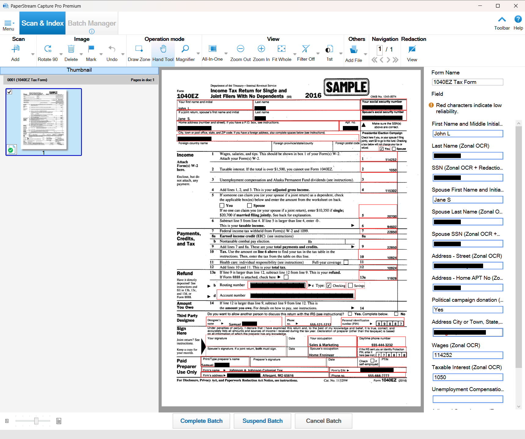Screen dimensions: 525x439
Task: Click the Address - Home APT No field
Action: pos(468,288)
